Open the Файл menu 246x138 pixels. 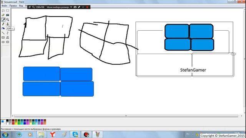coord(4,6)
